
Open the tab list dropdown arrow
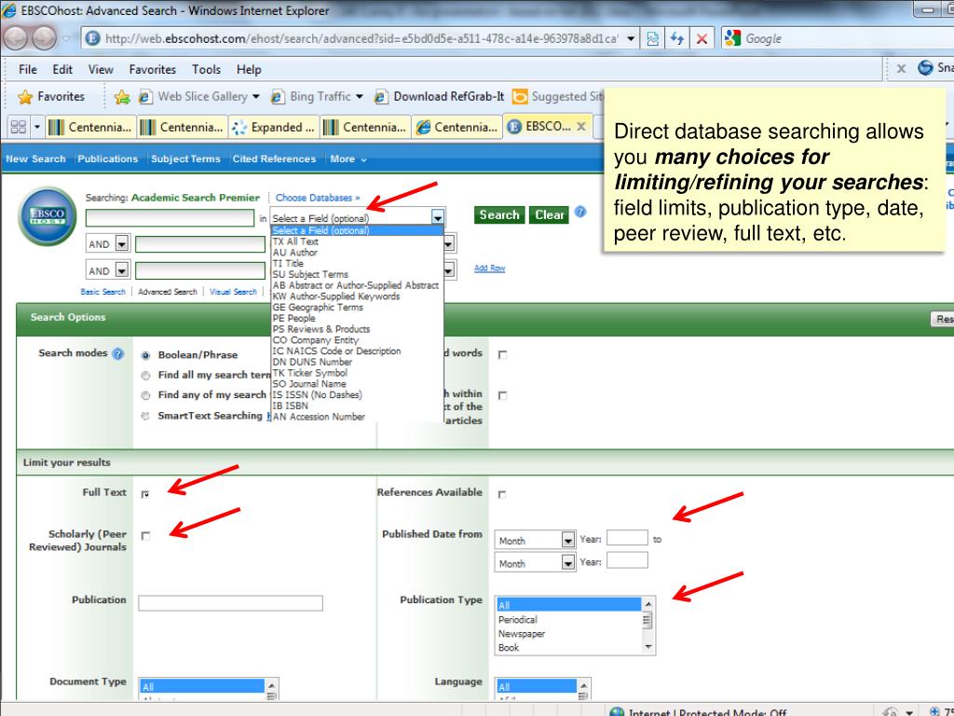click(x=37, y=127)
